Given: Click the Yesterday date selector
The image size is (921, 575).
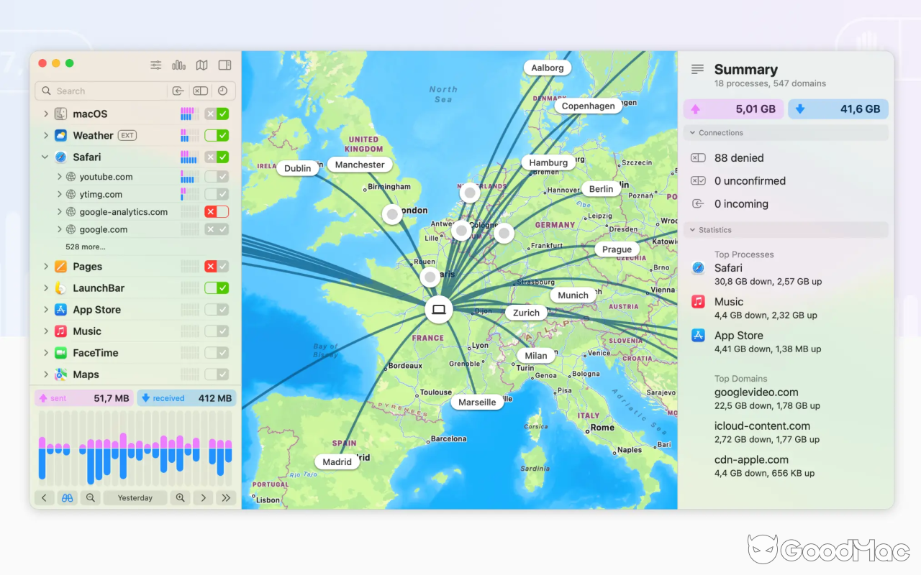Looking at the screenshot, I should (135, 497).
